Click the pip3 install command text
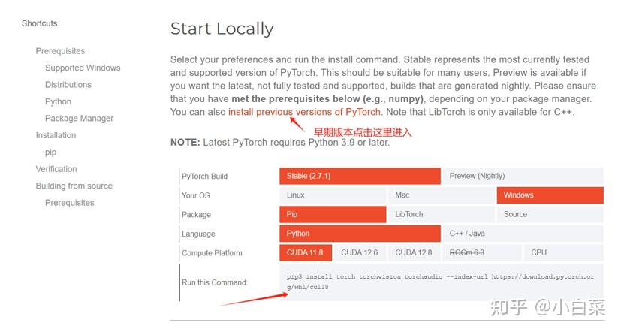621x332 pixels. click(440, 282)
